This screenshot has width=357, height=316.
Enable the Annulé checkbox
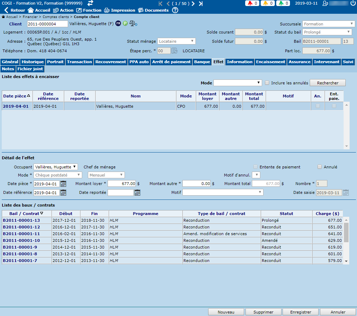[320, 167]
